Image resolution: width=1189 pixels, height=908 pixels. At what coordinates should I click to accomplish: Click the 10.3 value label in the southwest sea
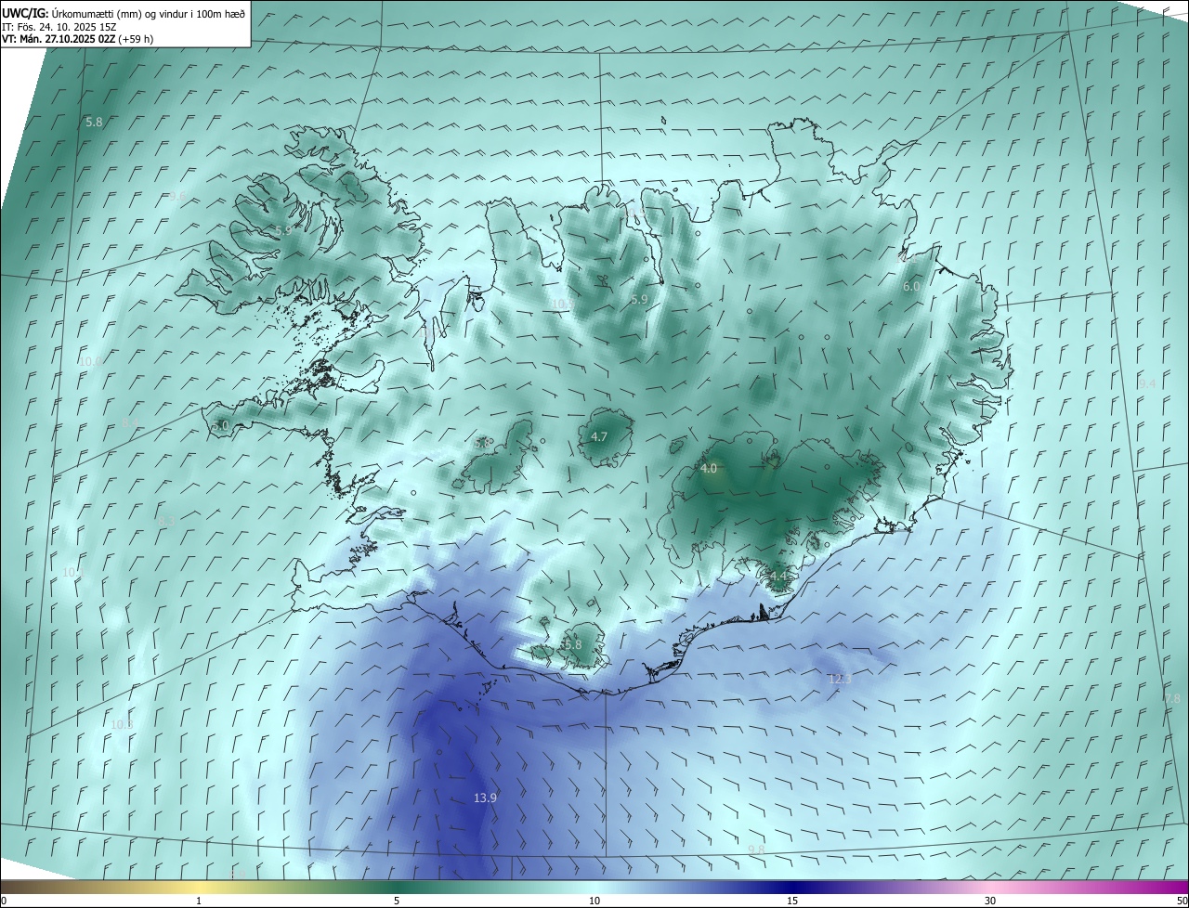click(122, 724)
